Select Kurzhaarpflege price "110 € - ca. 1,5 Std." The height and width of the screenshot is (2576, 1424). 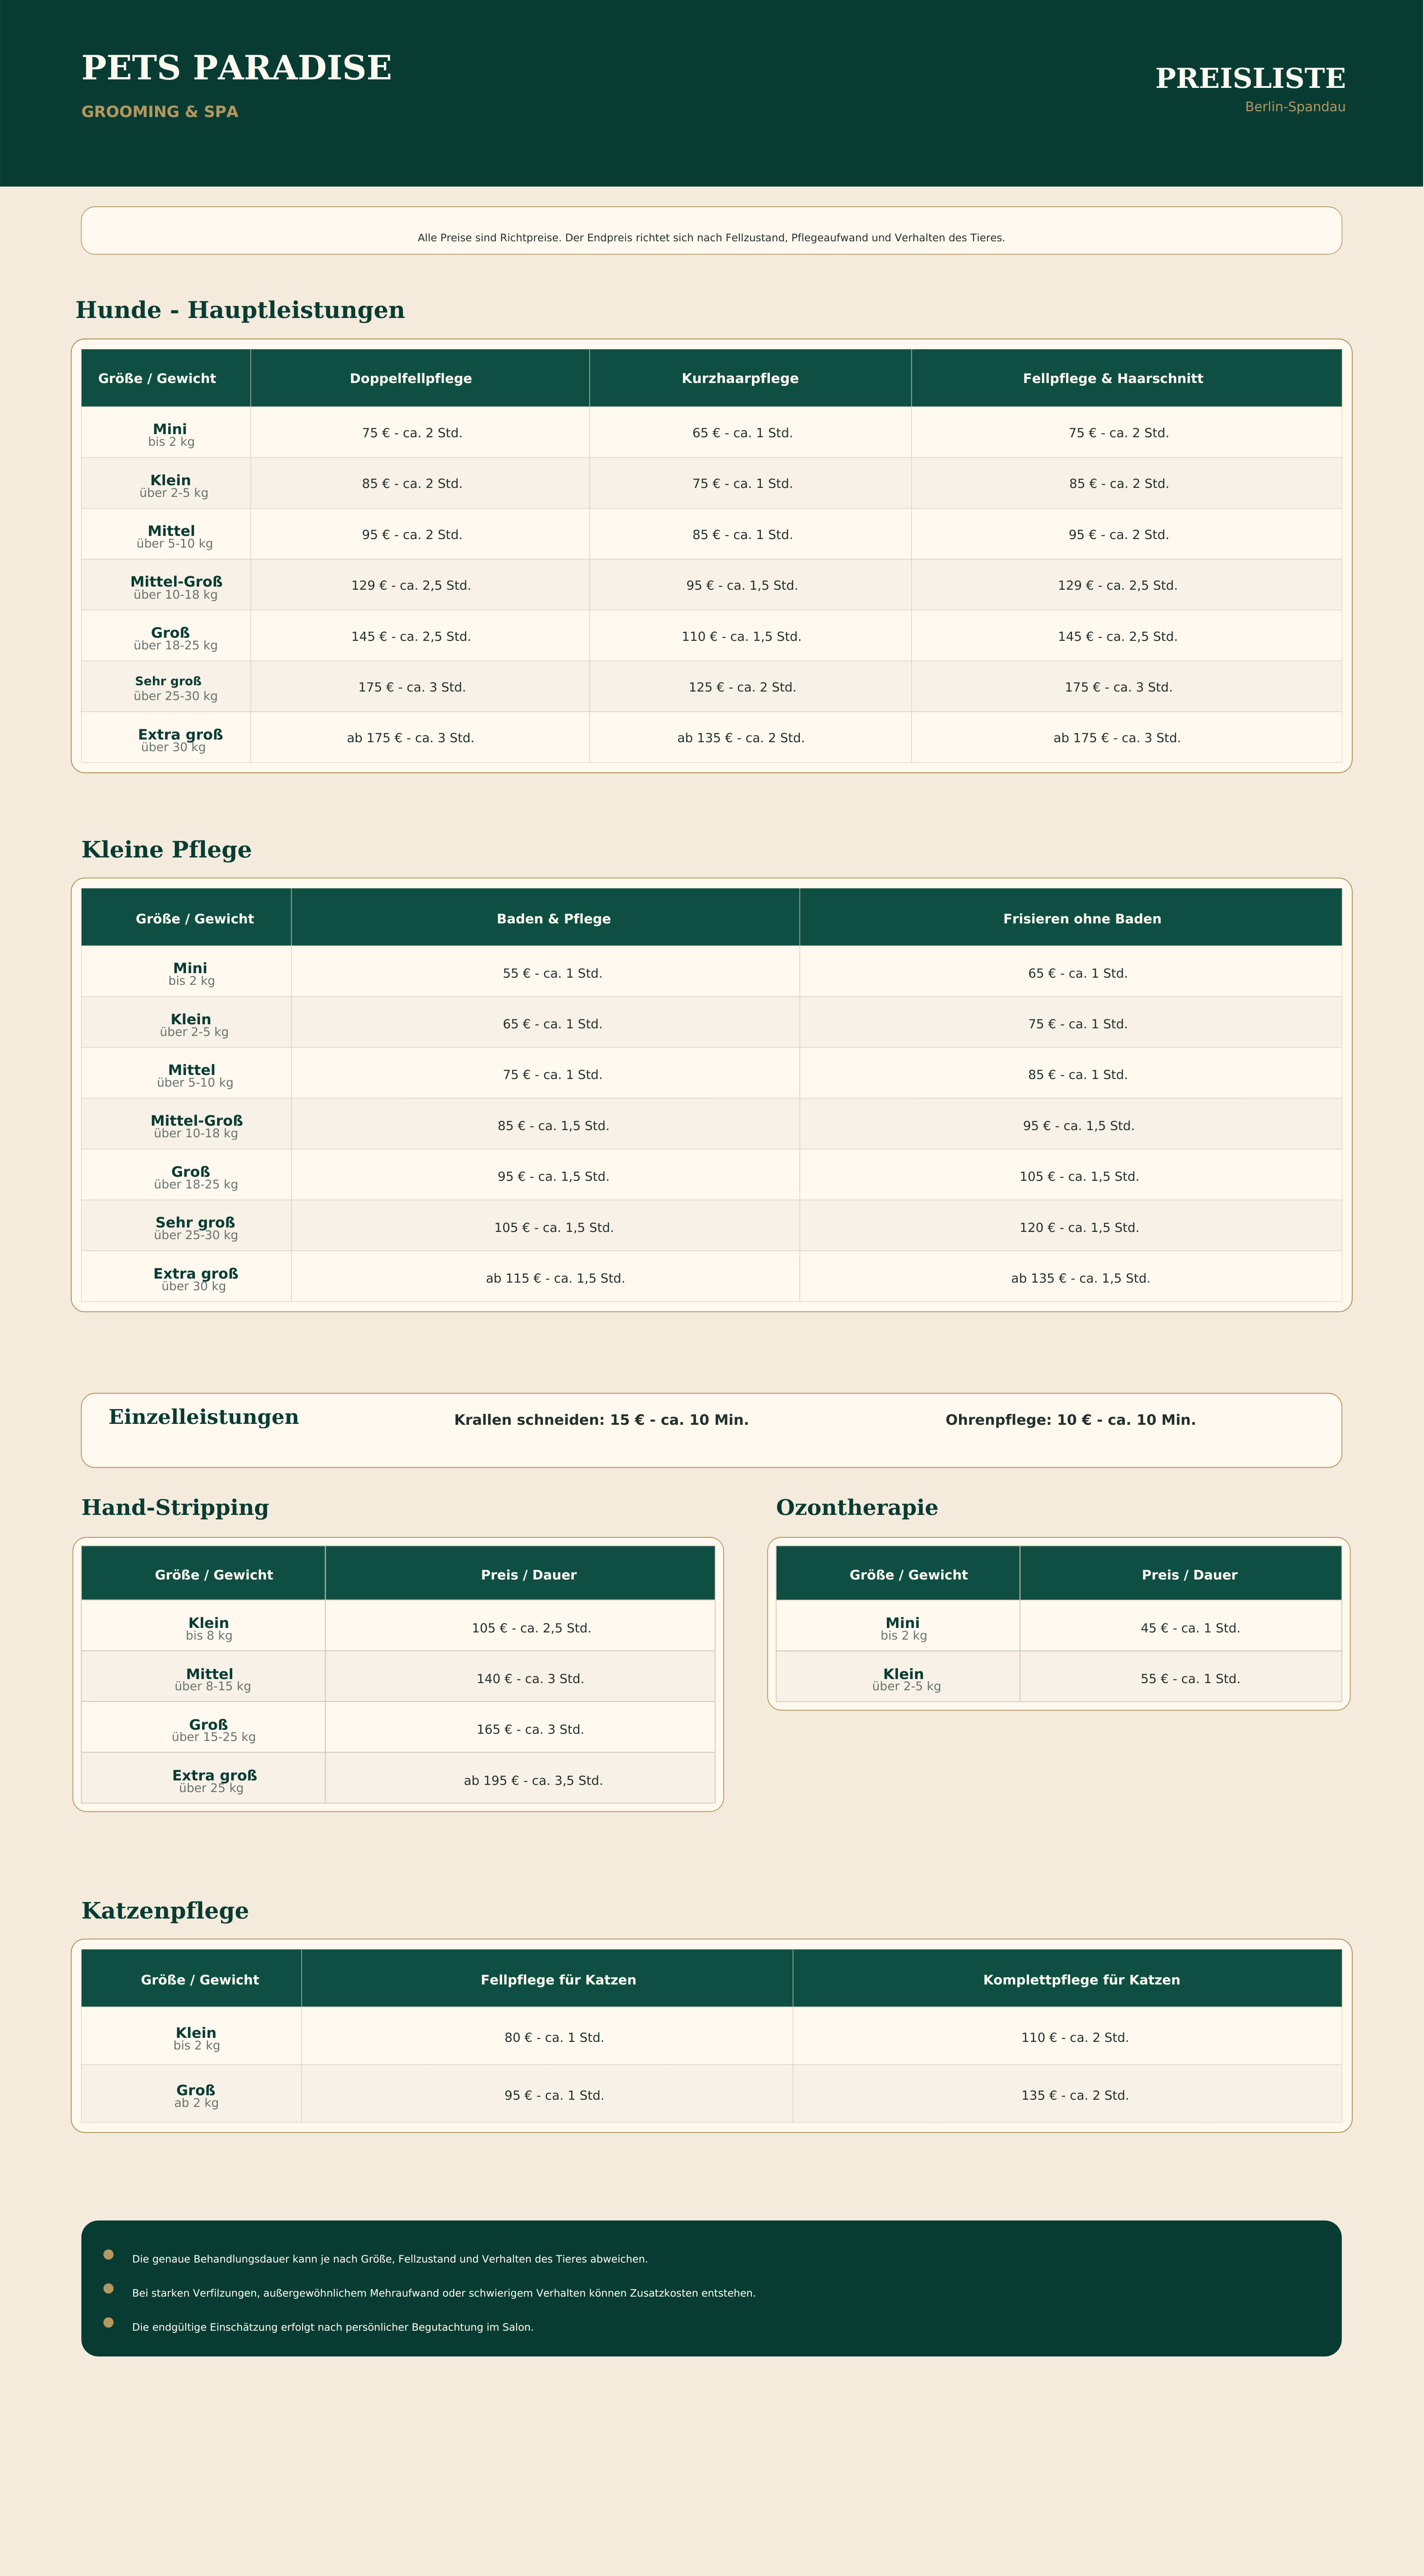click(742, 637)
